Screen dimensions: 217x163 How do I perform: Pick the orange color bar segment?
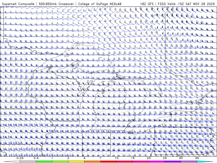click(x=92, y=162)
